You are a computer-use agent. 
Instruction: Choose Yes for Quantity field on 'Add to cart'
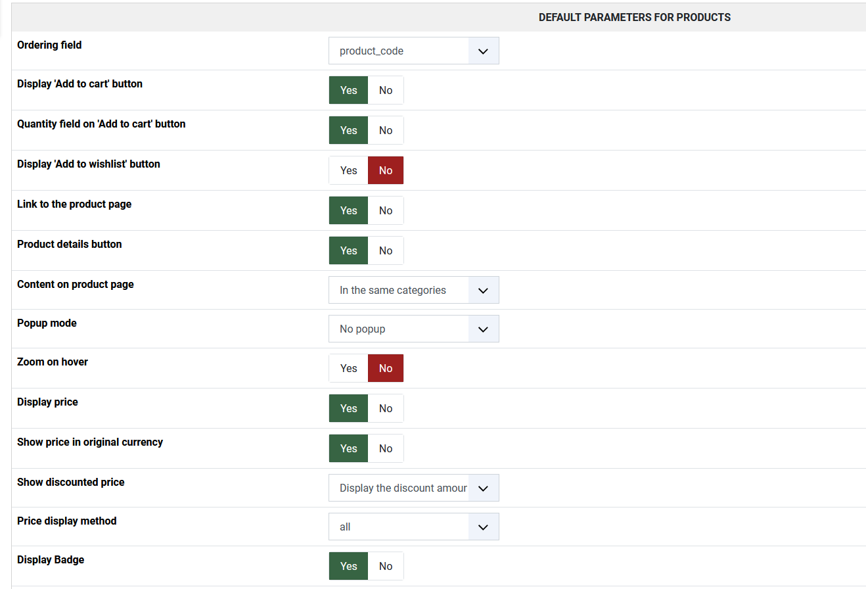pos(349,130)
